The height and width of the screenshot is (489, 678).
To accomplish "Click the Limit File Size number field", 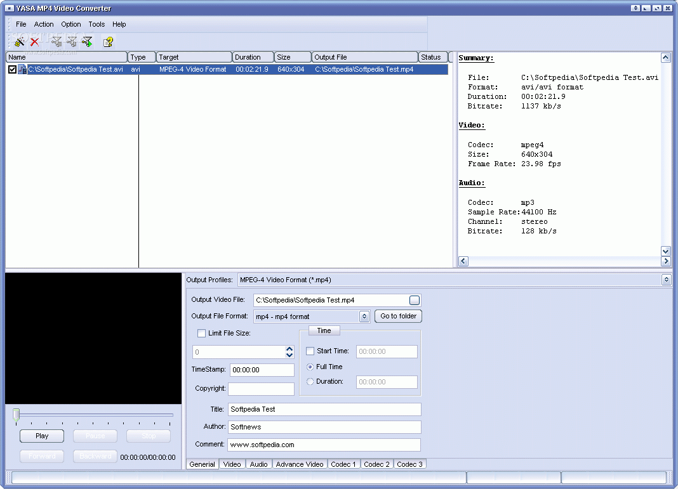I will tap(239, 351).
